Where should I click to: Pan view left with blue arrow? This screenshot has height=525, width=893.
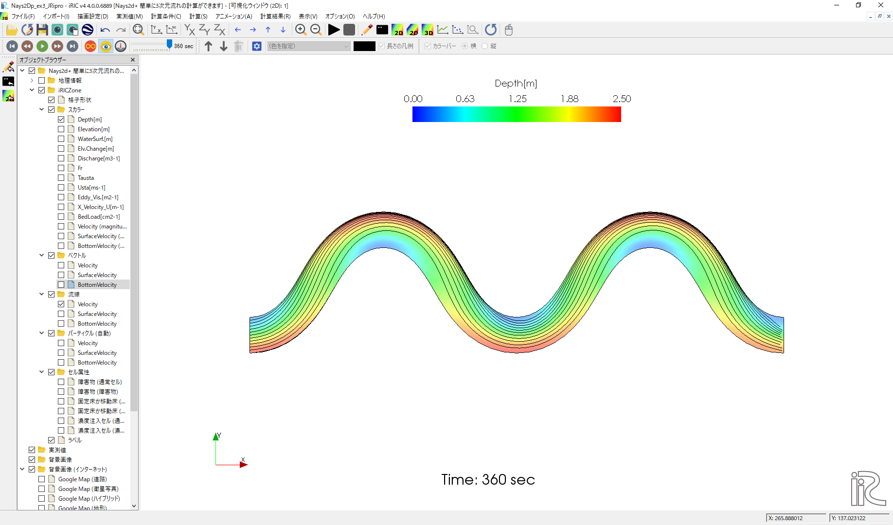[x=238, y=30]
